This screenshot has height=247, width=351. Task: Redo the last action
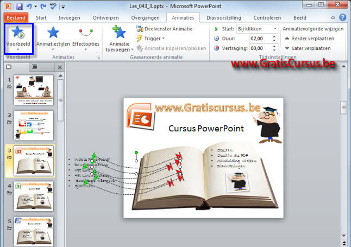pos(43,7)
